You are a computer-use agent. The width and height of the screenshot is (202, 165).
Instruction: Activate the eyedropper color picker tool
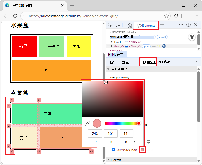(x=87, y=123)
